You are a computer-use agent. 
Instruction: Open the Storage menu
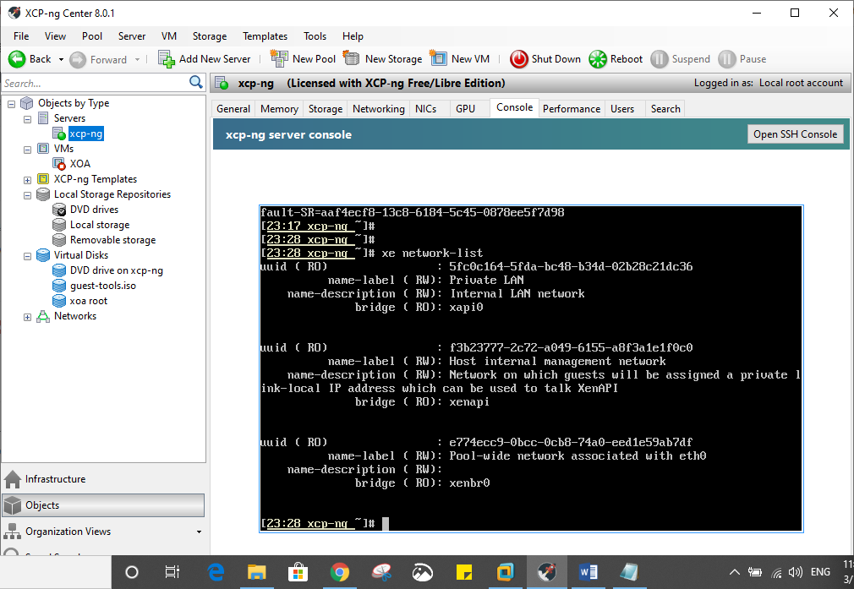209,36
